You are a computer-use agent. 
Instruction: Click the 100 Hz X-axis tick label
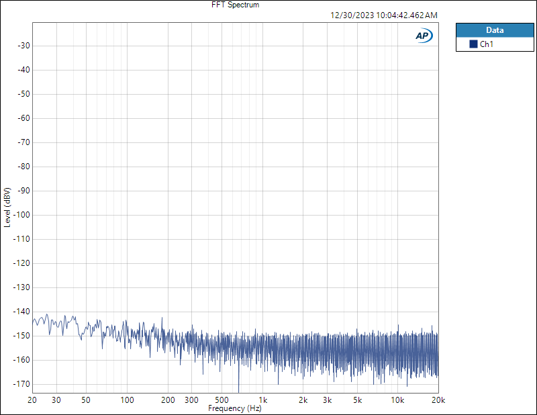coord(127,400)
